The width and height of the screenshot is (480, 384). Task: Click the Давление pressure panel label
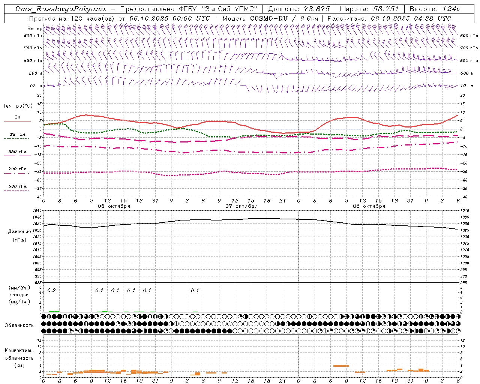[19, 232]
